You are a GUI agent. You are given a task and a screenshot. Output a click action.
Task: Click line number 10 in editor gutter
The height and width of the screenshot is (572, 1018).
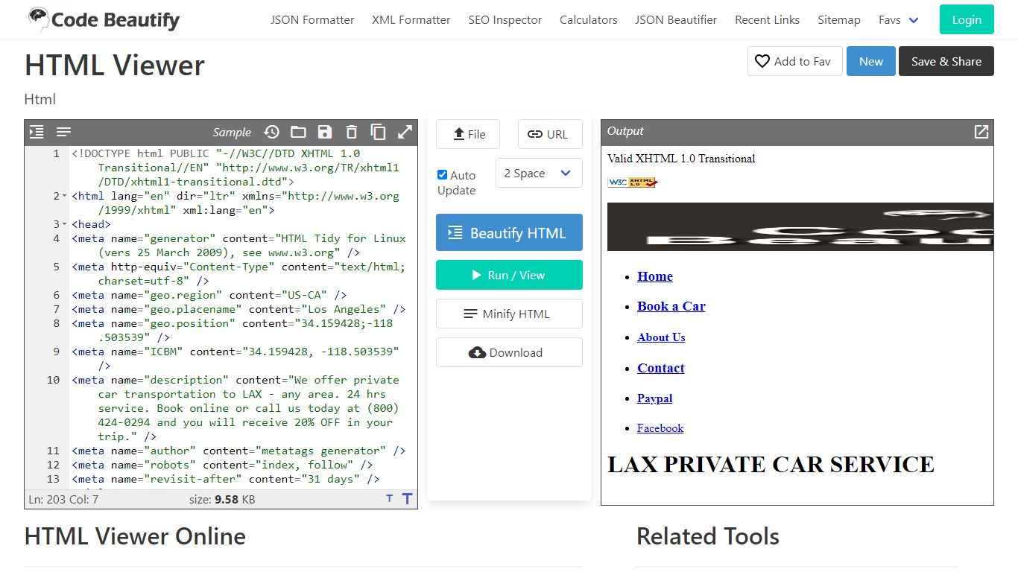point(53,380)
